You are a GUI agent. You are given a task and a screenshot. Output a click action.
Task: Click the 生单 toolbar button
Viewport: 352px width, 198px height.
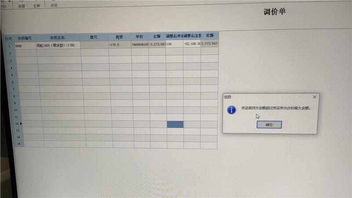pyautogui.click(x=37, y=6)
